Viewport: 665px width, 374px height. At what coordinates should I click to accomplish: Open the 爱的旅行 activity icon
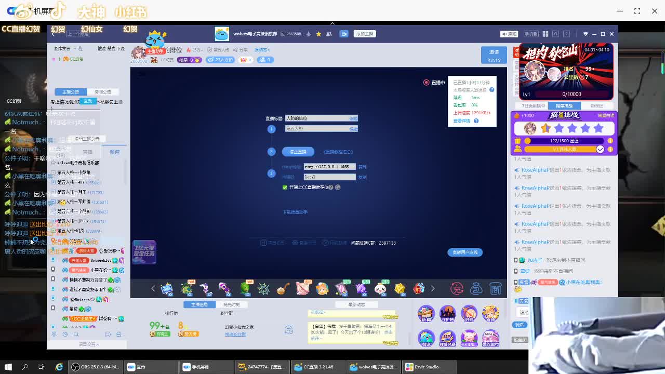pyautogui.click(x=490, y=338)
